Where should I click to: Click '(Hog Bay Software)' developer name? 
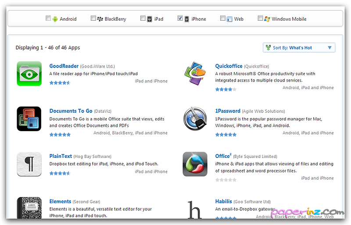[92, 156]
